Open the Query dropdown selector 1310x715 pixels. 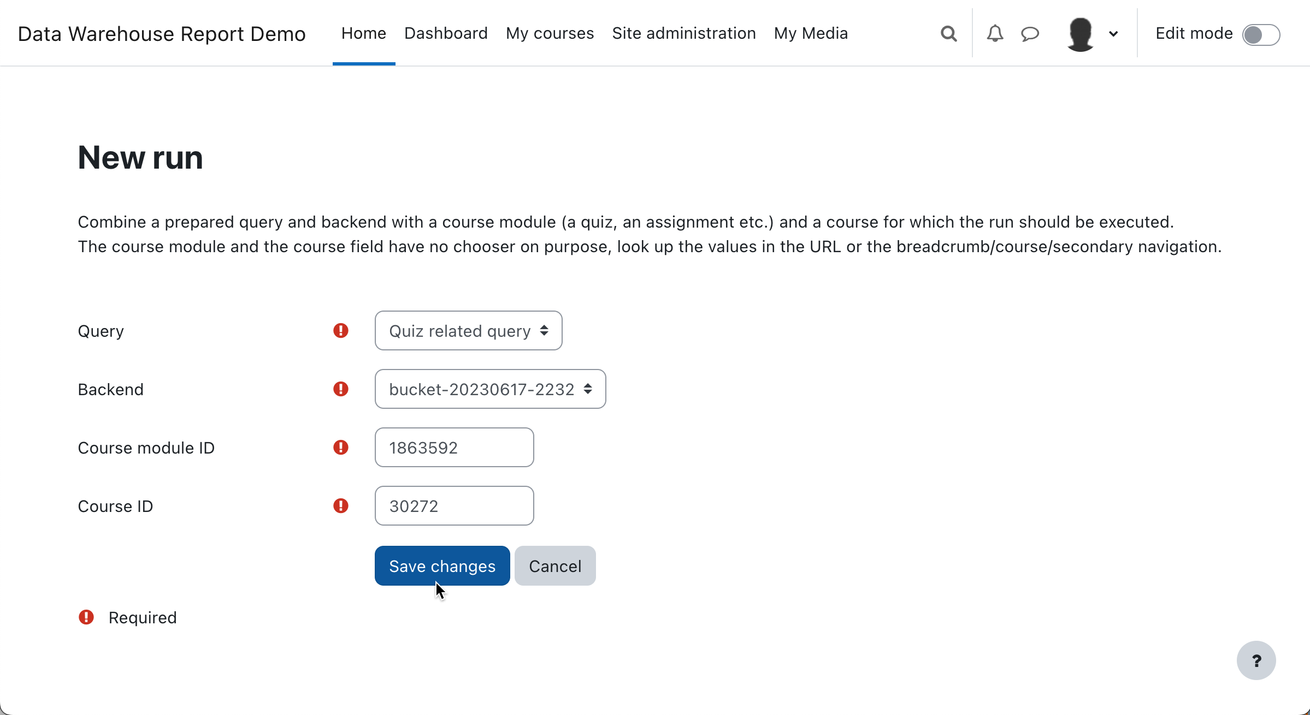[x=468, y=330]
